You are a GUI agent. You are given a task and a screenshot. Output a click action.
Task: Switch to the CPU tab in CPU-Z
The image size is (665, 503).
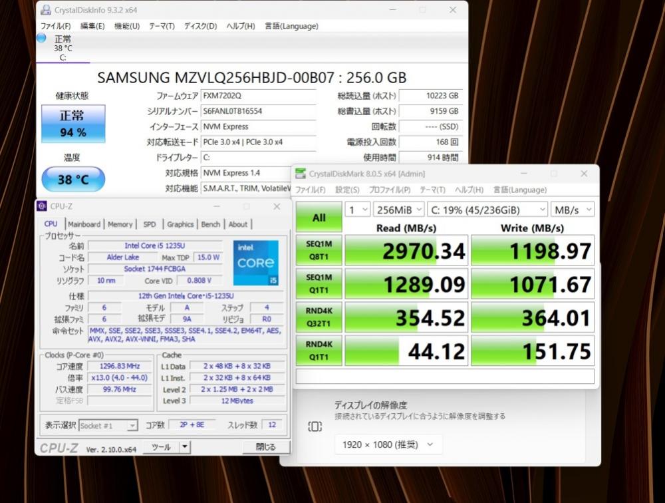point(51,224)
